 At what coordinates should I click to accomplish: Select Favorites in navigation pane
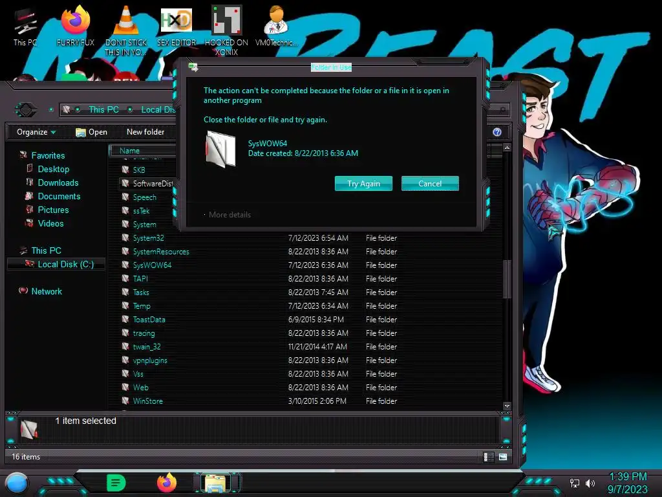tap(42, 155)
